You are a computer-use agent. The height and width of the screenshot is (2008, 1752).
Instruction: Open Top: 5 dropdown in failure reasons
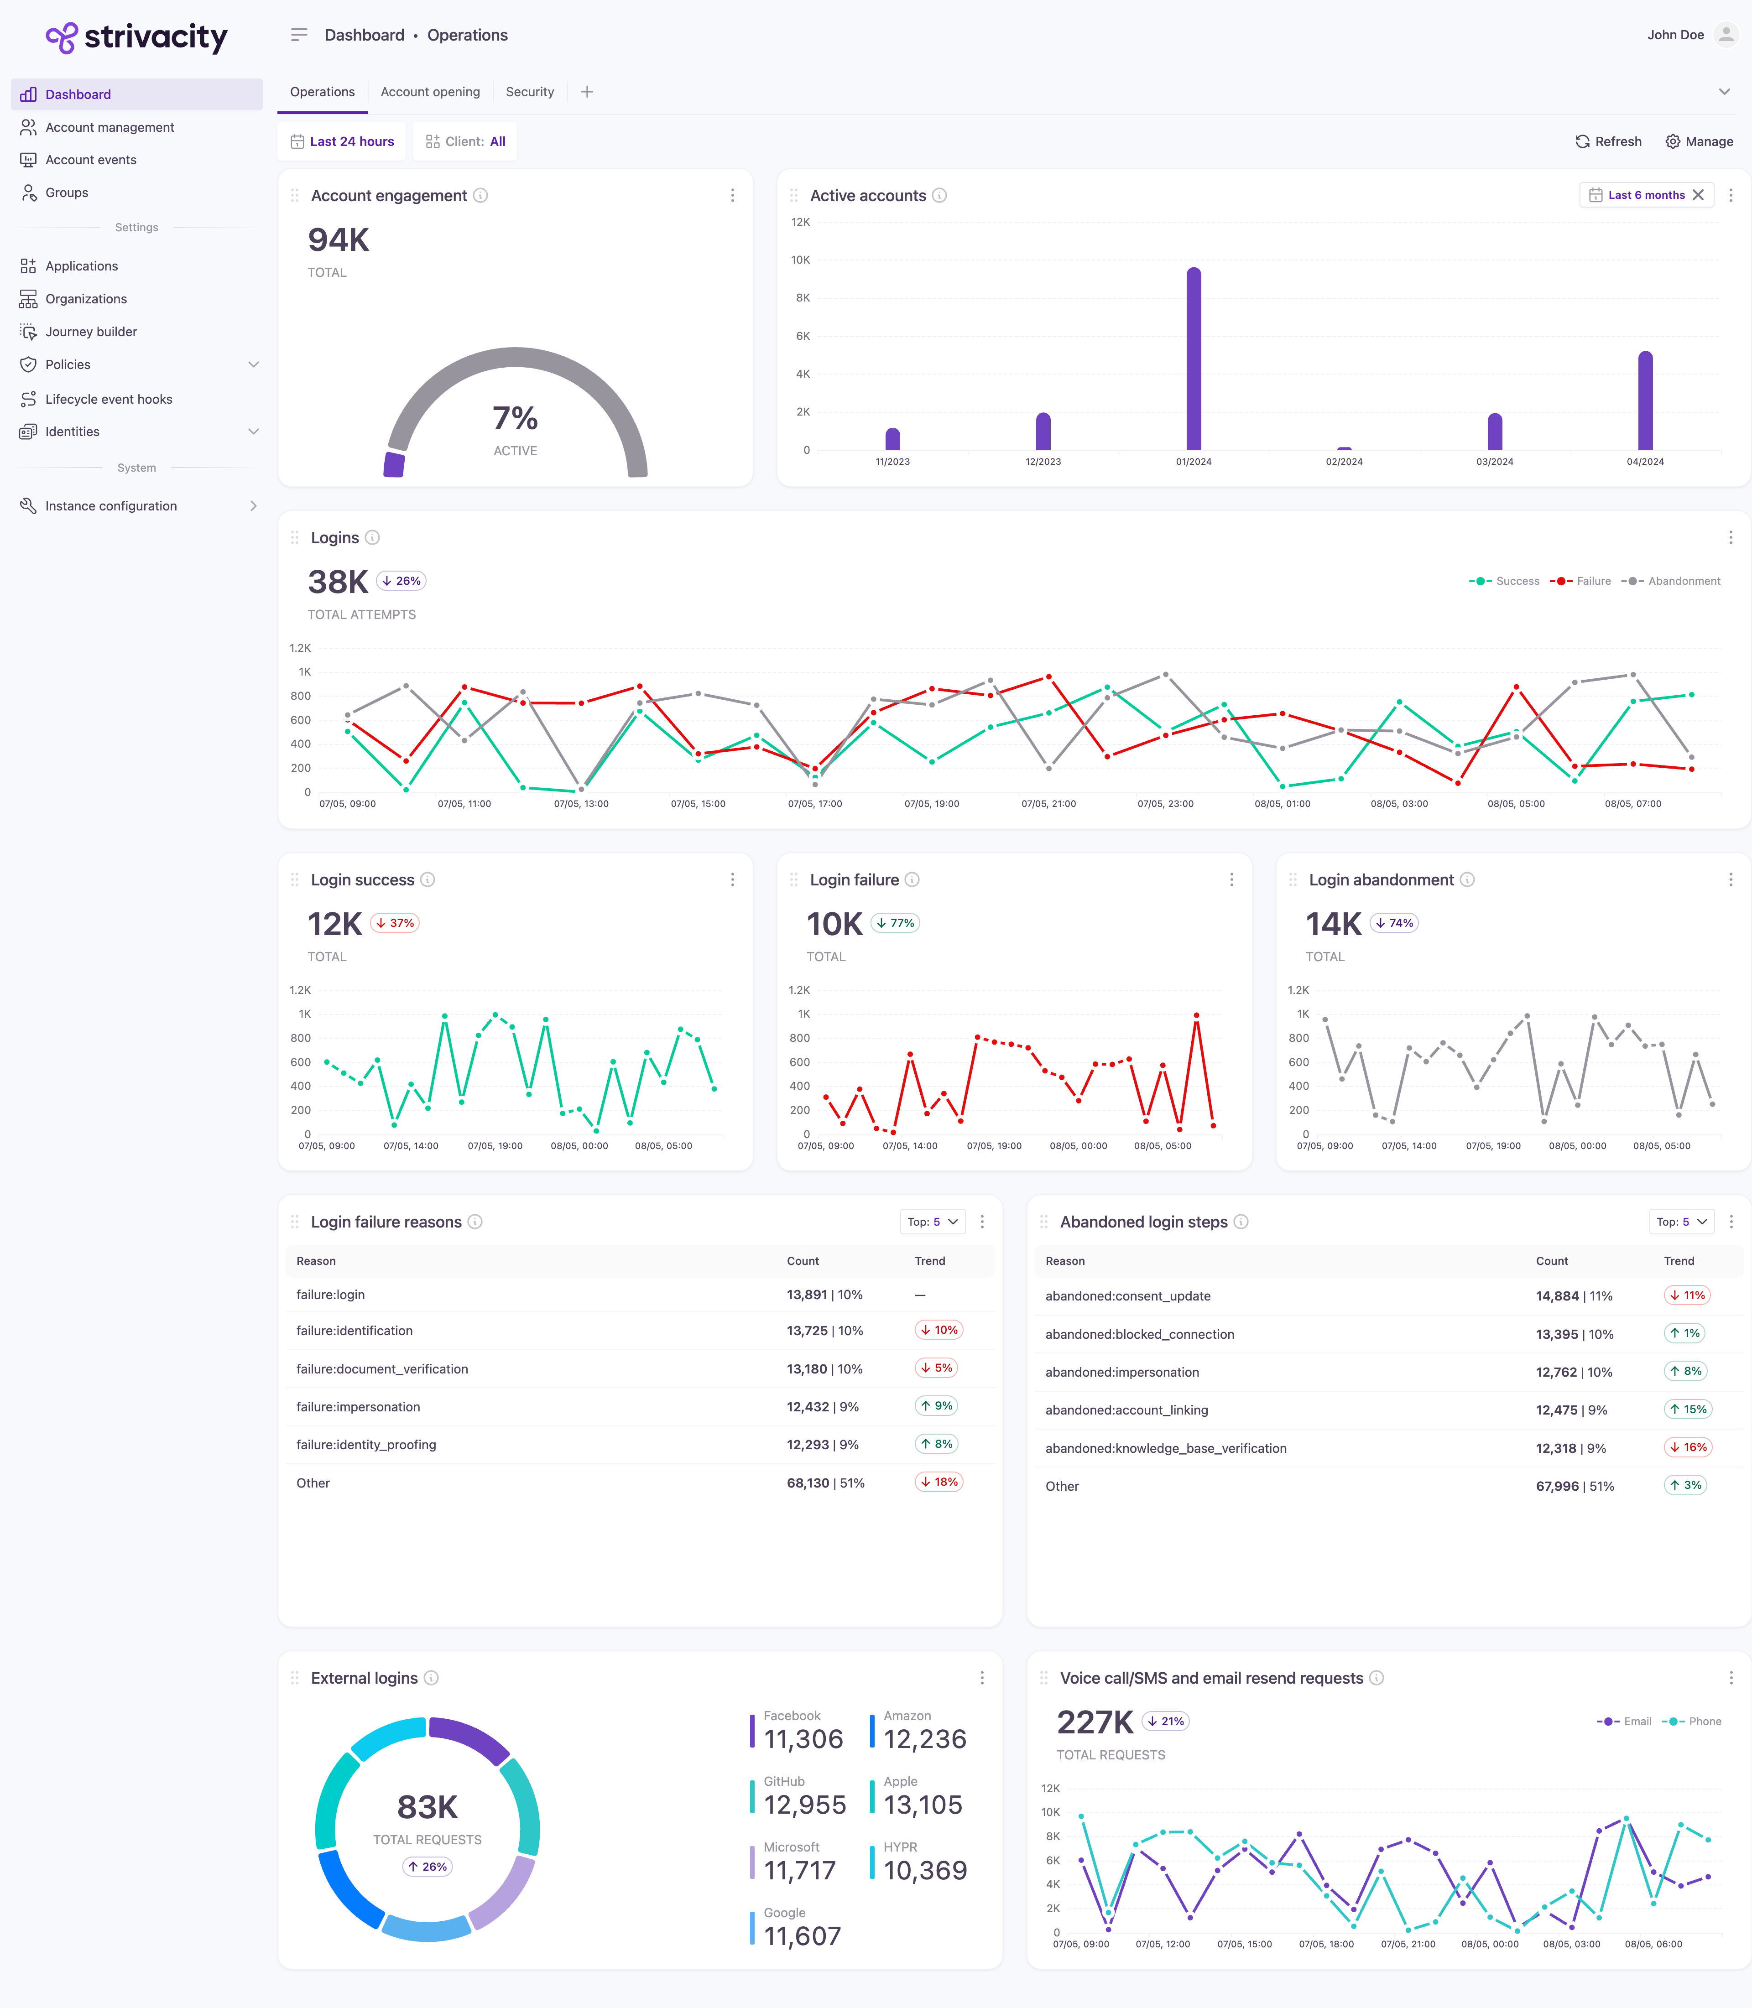pyautogui.click(x=932, y=1222)
